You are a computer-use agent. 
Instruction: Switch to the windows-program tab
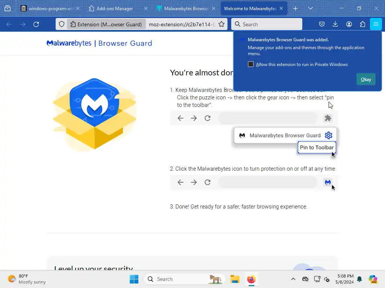50,8
